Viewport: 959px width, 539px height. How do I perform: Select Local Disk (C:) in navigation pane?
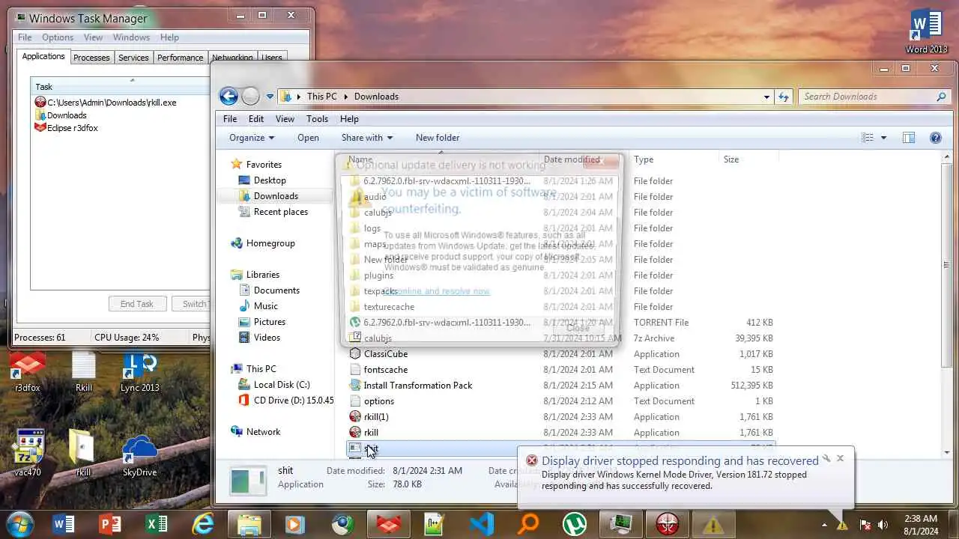(273, 385)
